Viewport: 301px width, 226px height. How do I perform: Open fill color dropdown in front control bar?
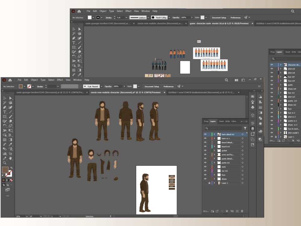(x=24, y=86)
